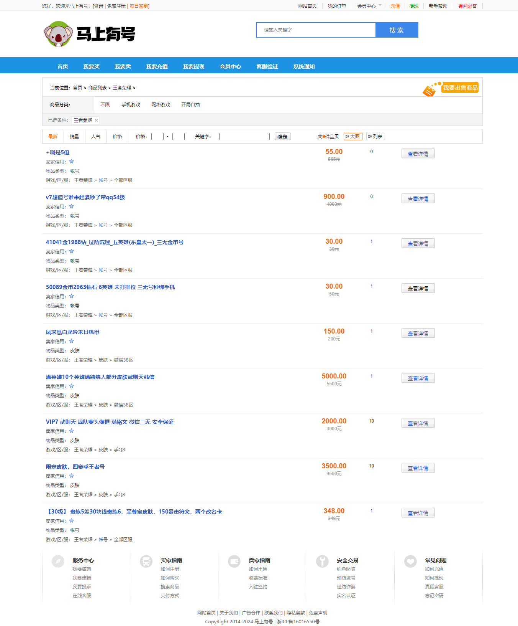Open the 客服验证 nav tab

click(267, 66)
